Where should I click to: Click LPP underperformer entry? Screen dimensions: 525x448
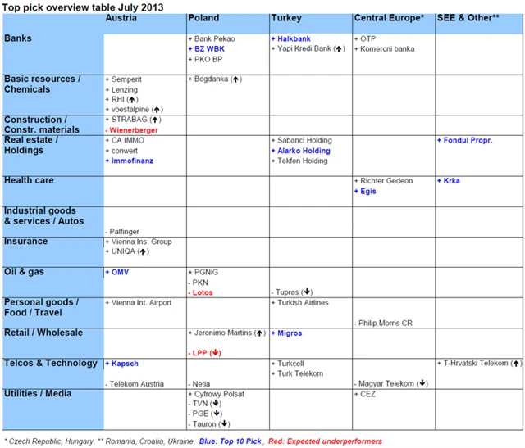[204, 353]
